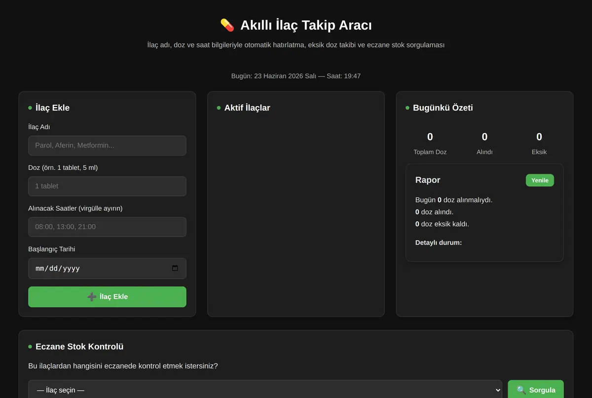
Task: Focus the Doz input with '1 tablet' placeholder
Action: [107, 186]
